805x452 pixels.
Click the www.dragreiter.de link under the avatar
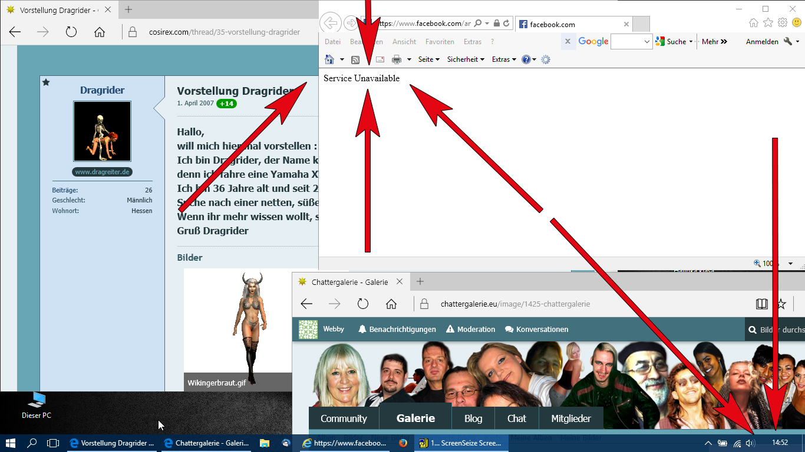coord(102,172)
